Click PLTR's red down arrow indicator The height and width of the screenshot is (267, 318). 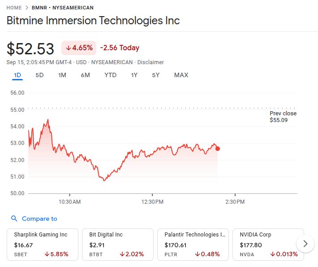click(197, 254)
